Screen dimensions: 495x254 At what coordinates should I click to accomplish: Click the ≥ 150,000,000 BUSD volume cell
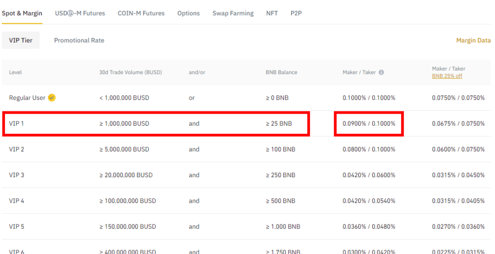tap(128, 227)
